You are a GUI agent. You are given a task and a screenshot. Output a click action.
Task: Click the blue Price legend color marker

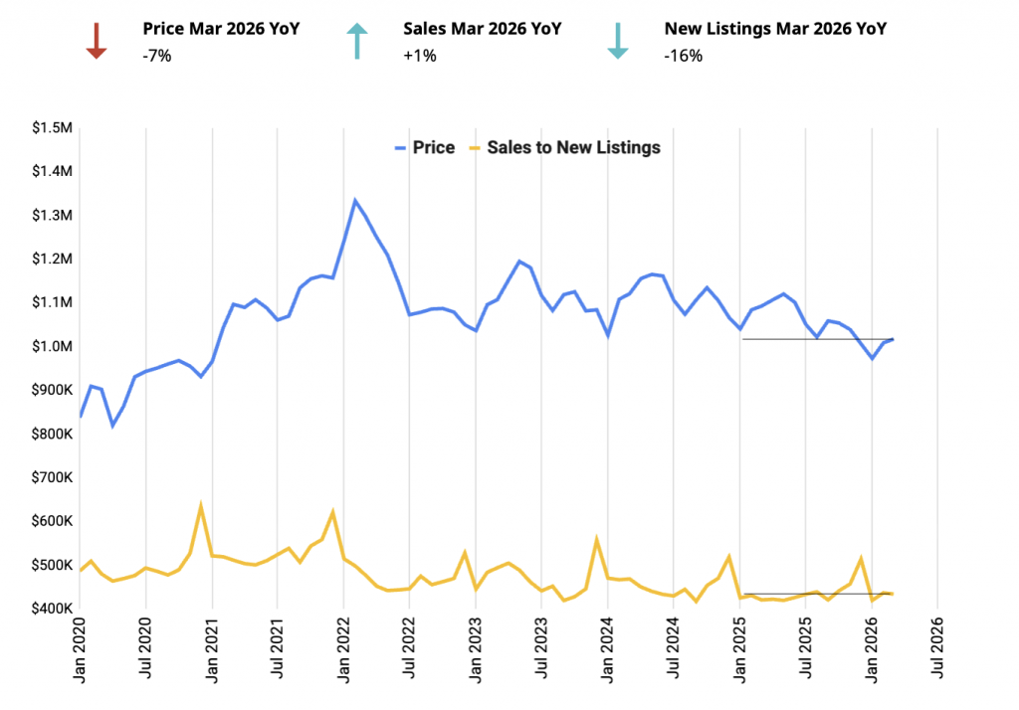(x=400, y=147)
